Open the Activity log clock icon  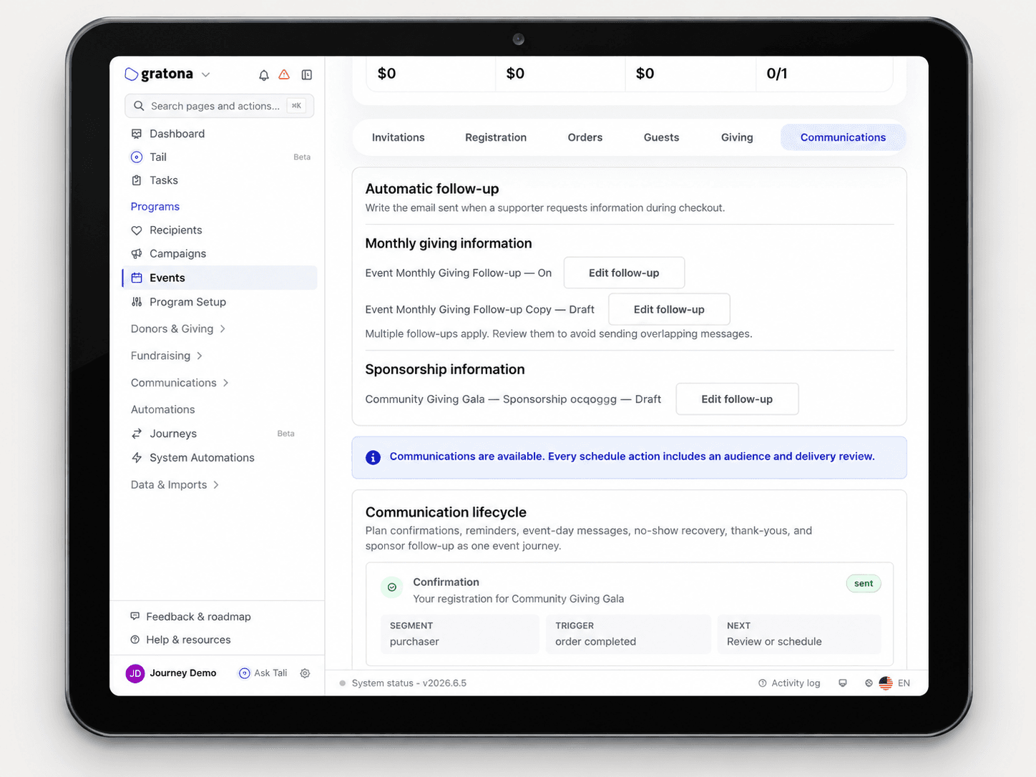(x=763, y=683)
